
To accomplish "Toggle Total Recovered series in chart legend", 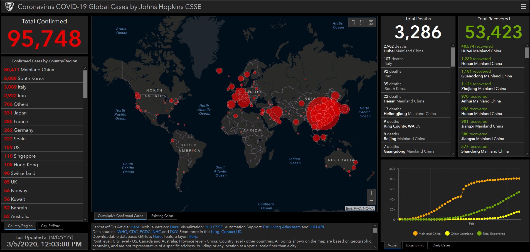I will tap(491, 234).
